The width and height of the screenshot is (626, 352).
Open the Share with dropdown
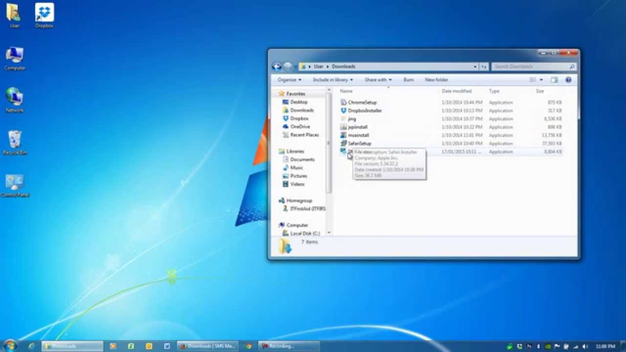tap(378, 80)
